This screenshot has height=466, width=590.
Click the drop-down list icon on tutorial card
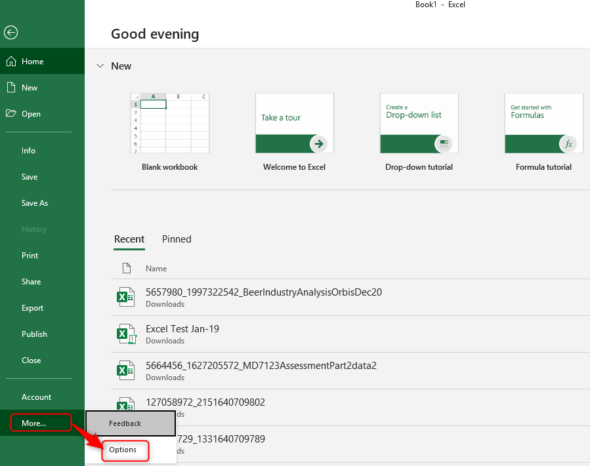(444, 144)
